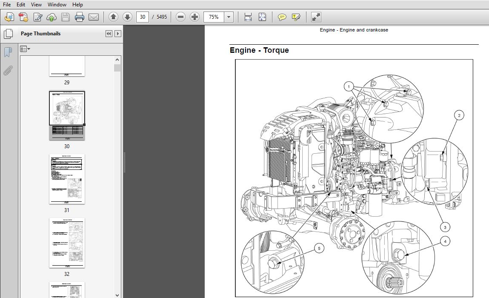The width and height of the screenshot is (489, 298).
Task: Click the upload to cloud icon
Action: click(x=51, y=17)
